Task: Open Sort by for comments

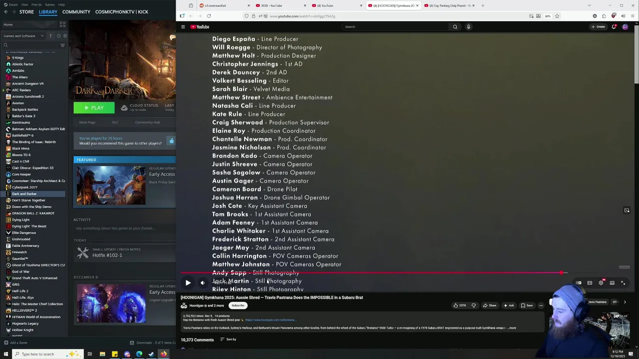Action: click(x=228, y=340)
